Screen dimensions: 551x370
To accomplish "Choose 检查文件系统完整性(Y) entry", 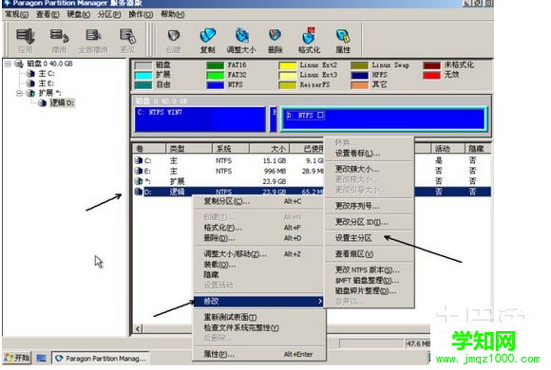I will point(258,327).
